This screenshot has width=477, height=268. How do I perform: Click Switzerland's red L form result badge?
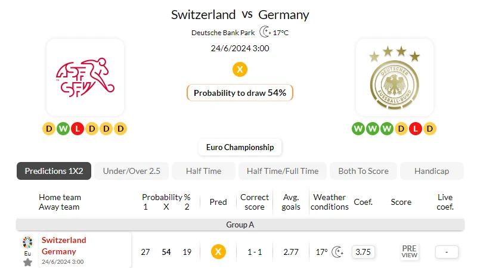[78, 129]
